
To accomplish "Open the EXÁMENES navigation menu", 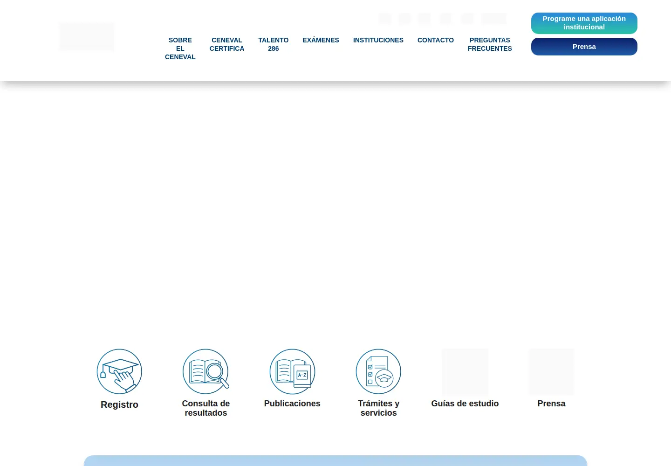I will (321, 40).
